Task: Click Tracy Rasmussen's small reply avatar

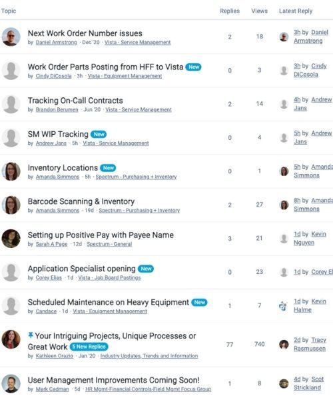Action: [284, 345]
